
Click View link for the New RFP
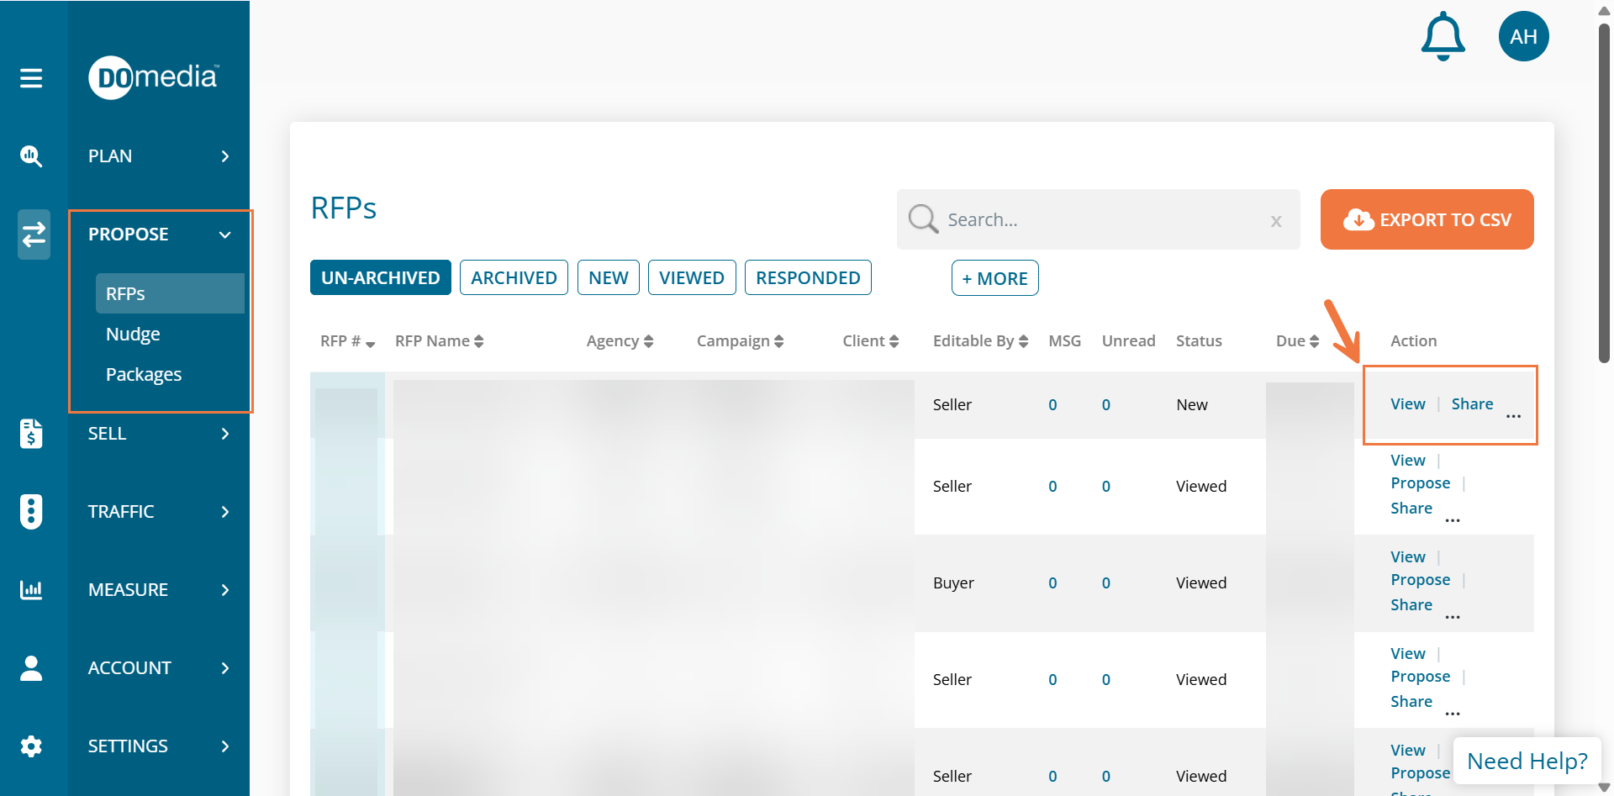(x=1407, y=404)
